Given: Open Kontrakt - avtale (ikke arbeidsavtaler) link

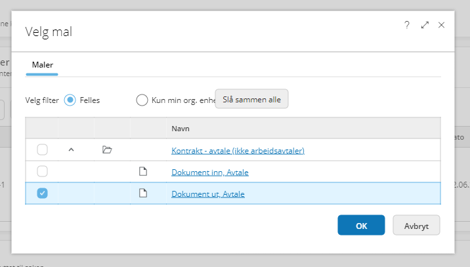Looking at the screenshot, I should [238, 150].
